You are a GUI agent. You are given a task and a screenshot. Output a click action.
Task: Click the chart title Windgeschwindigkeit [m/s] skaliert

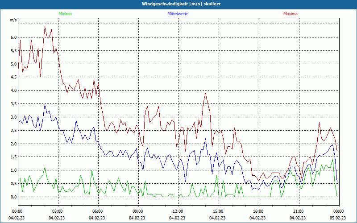coord(181,4)
